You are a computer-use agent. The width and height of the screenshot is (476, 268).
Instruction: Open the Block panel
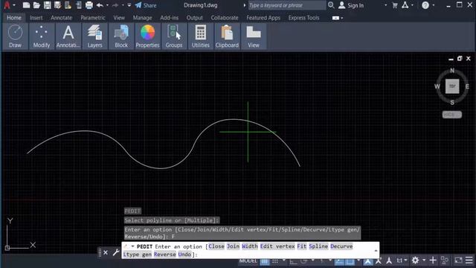pyautogui.click(x=121, y=36)
